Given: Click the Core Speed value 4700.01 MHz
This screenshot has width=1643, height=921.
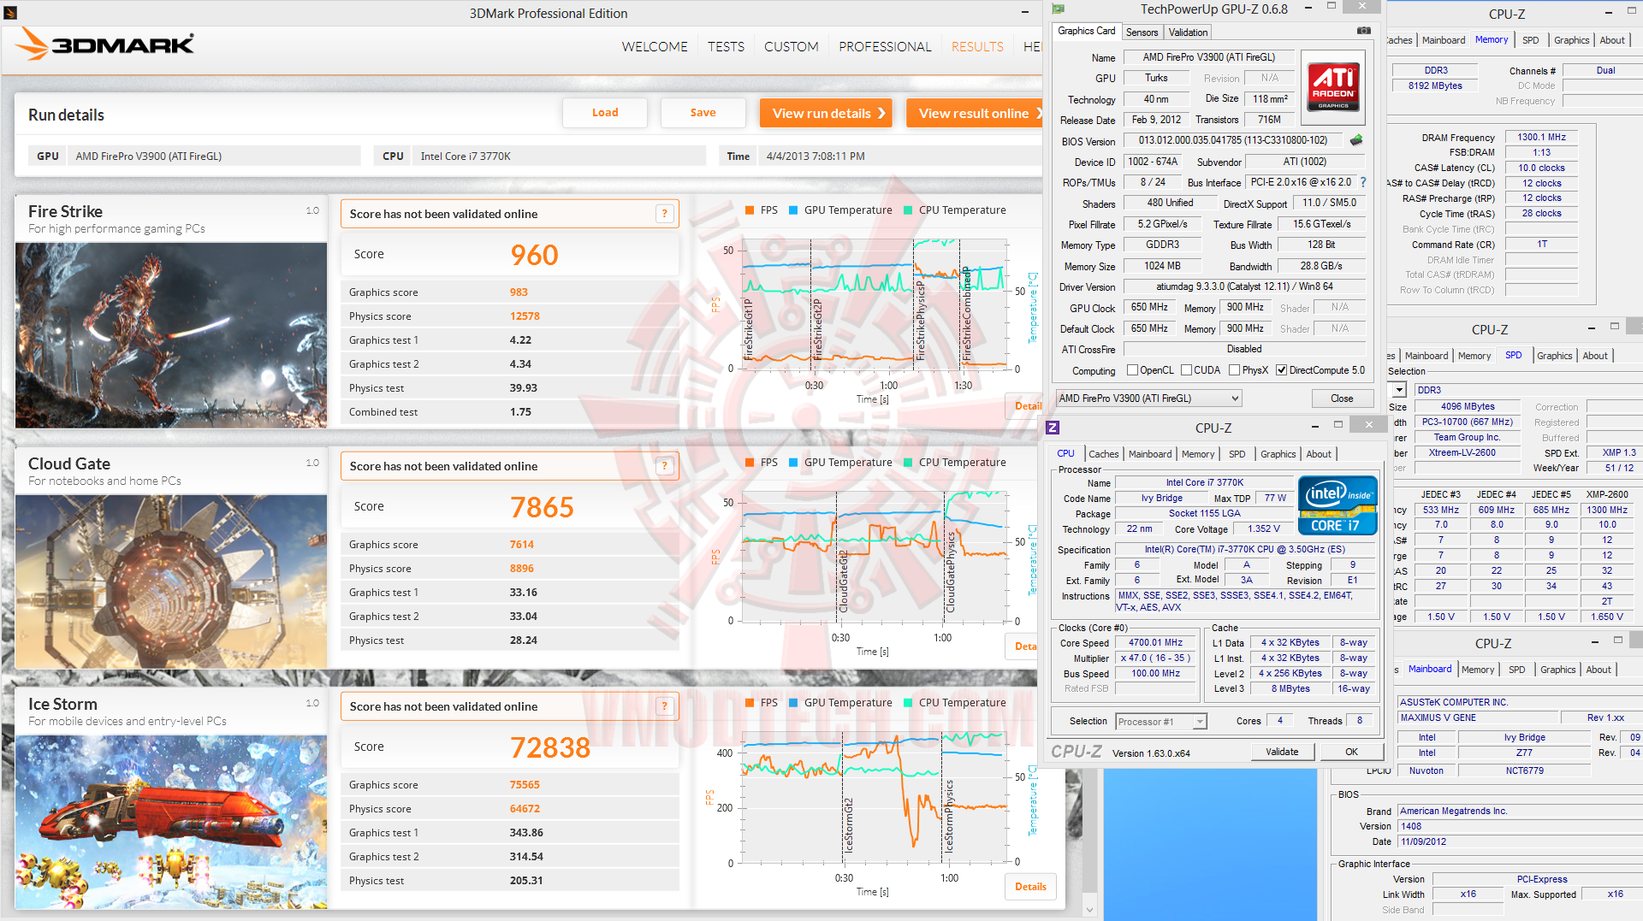Looking at the screenshot, I should [1155, 643].
